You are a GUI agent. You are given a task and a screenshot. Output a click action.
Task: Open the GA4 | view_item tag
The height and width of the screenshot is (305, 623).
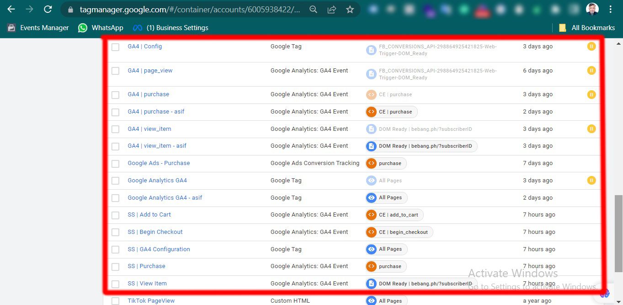pos(149,129)
